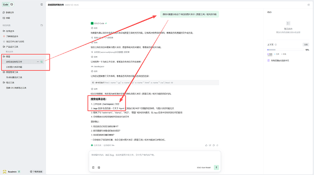
Task: Click the compress context button
Action: pyautogui.click(x=306, y=45)
